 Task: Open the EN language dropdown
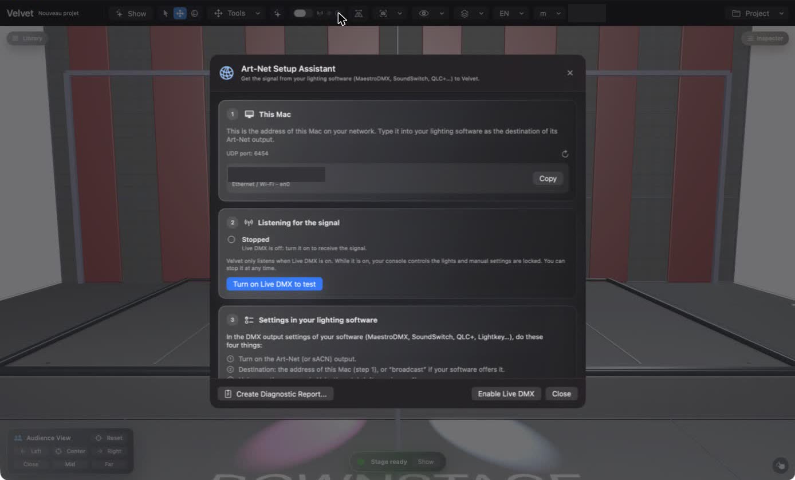(511, 13)
